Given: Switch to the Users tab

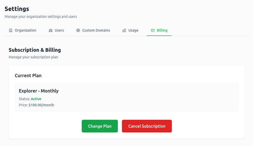Looking at the screenshot, I should coord(59,30).
